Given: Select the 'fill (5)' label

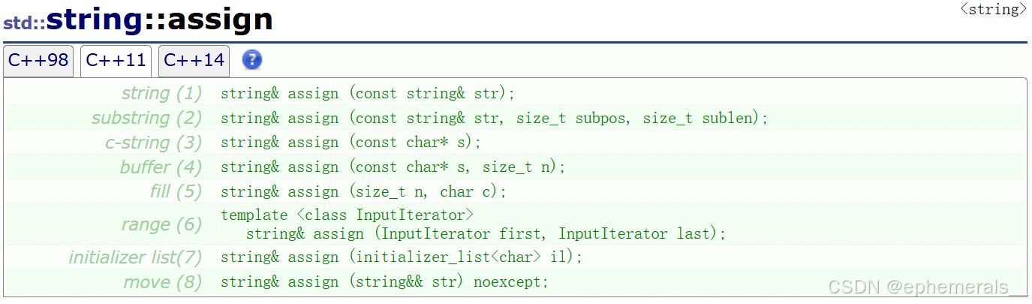Looking at the screenshot, I should coord(176,192).
